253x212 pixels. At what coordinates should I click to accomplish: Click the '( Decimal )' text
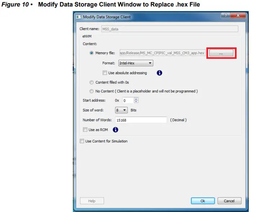pos(178,120)
